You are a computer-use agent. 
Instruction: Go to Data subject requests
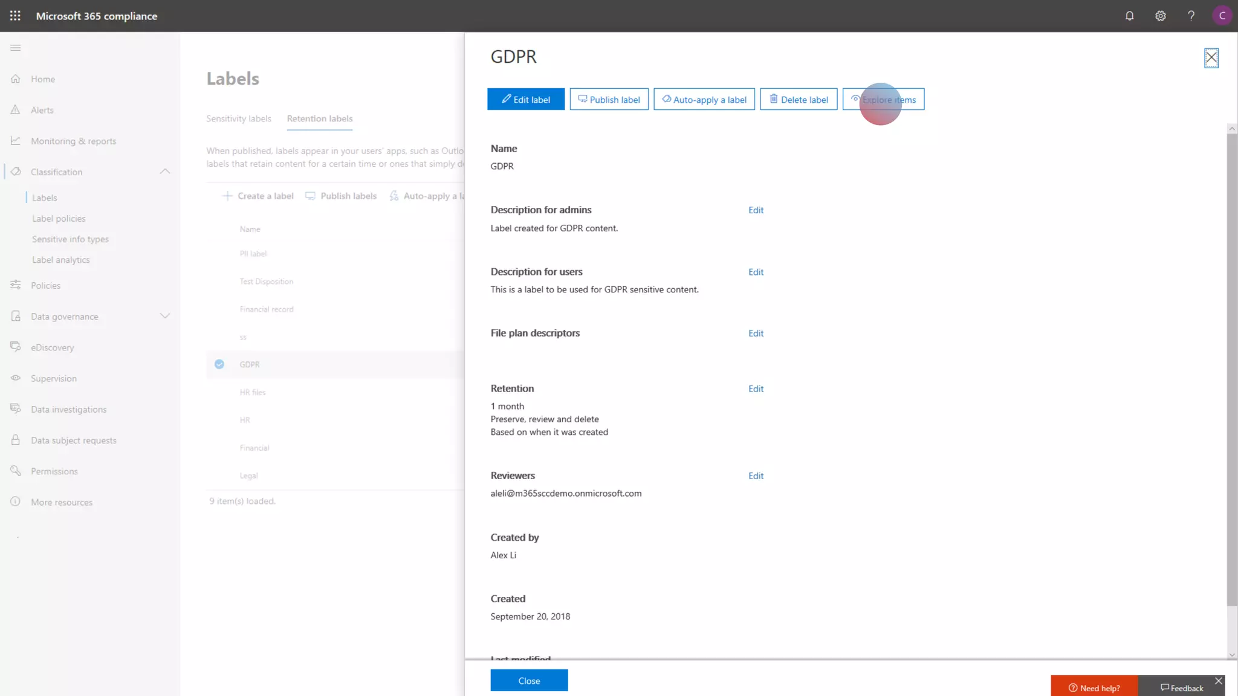pyautogui.click(x=74, y=440)
